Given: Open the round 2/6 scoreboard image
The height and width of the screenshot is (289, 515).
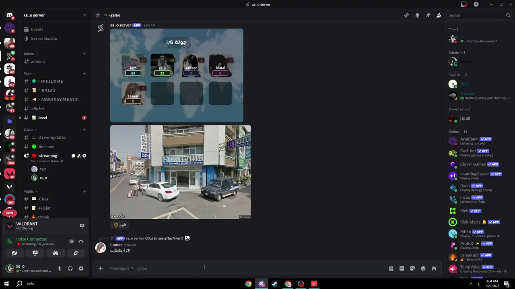Looking at the screenshot, I should [177, 75].
